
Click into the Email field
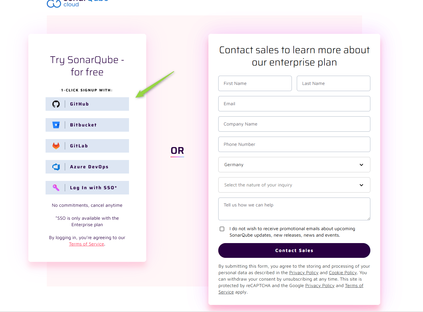294,104
